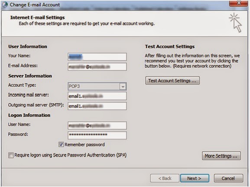The image size is (250, 187).
Task: Click the Incoming mail server field
Action: click(97, 96)
